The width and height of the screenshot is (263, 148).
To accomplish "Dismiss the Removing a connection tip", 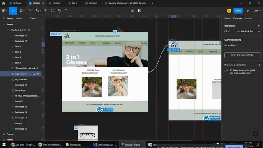I will pos(258,65).
